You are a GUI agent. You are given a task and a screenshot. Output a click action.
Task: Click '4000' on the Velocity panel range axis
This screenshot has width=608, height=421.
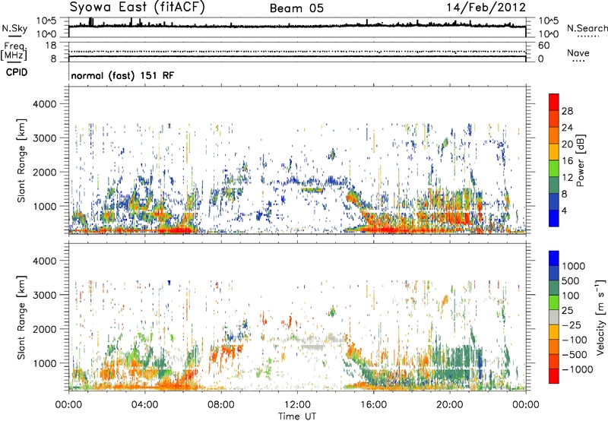(45, 261)
